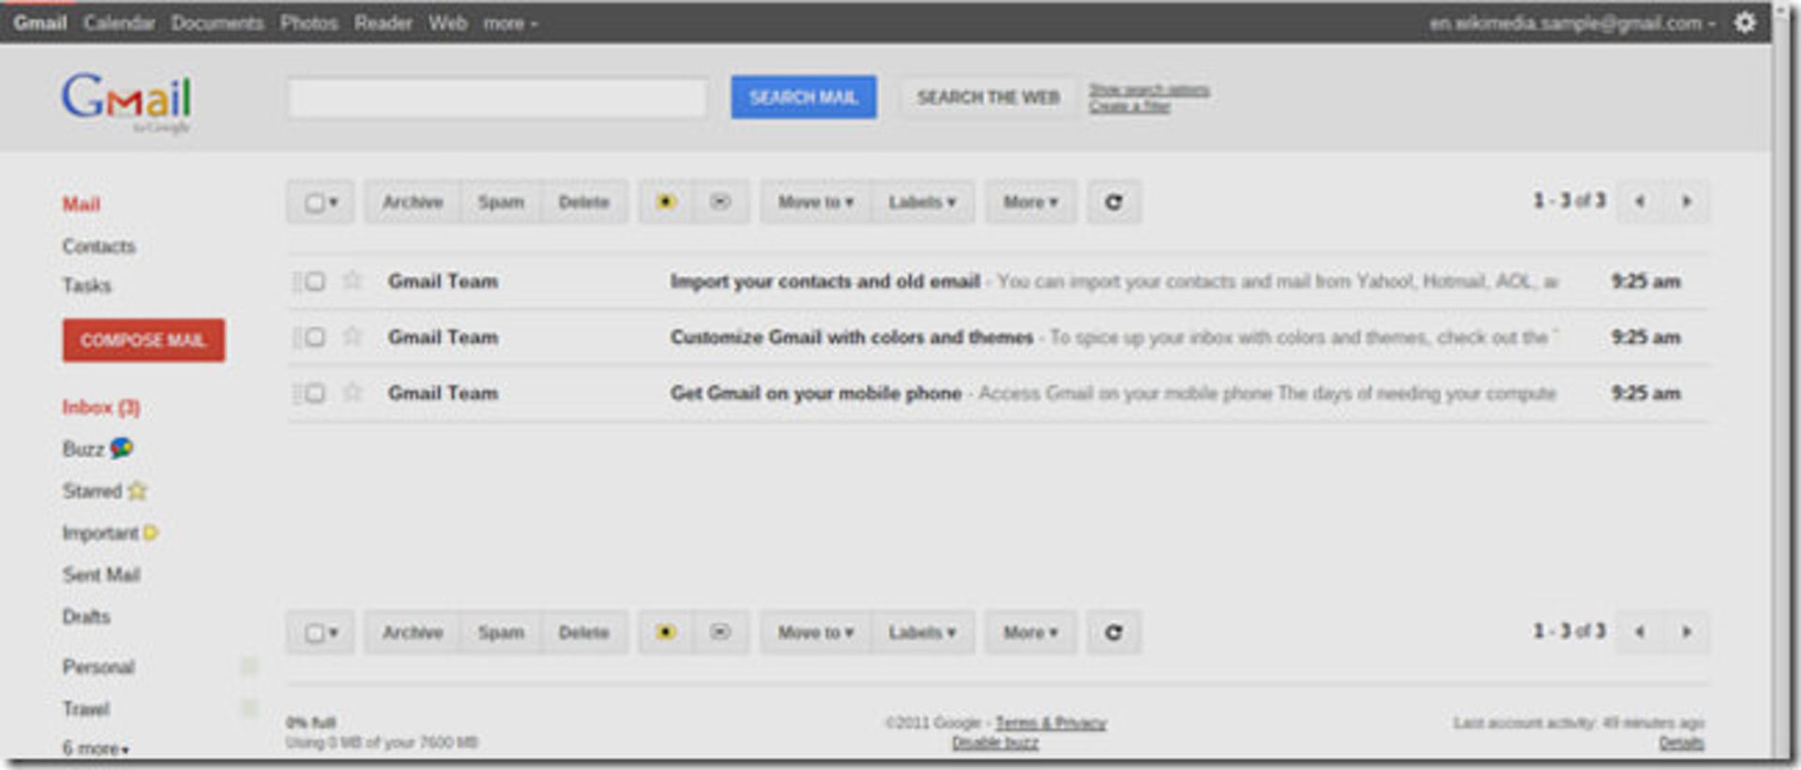Open Tasks in the sidebar
Screen dimensions: 1801x770
(x=87, y=285)
